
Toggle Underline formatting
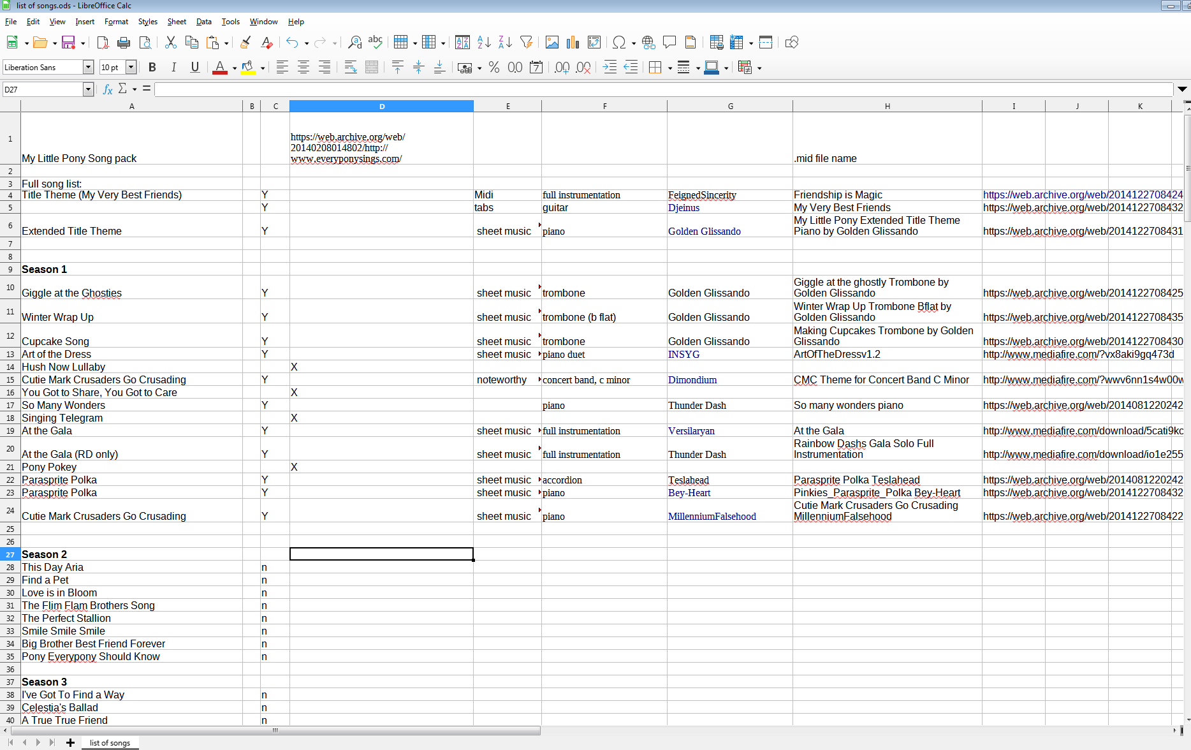coord(195,68)
